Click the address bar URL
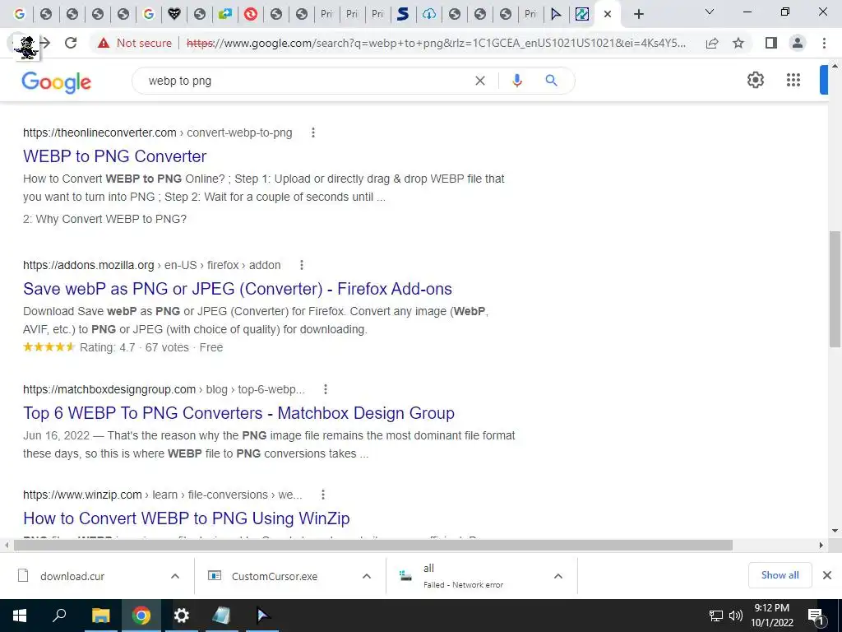Viewport: 842px width, 632px height. [x=436, y=43]
